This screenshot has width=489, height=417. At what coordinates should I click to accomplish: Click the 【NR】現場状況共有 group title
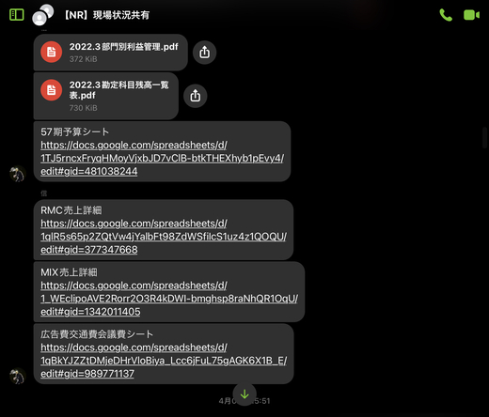click(106, 15)
